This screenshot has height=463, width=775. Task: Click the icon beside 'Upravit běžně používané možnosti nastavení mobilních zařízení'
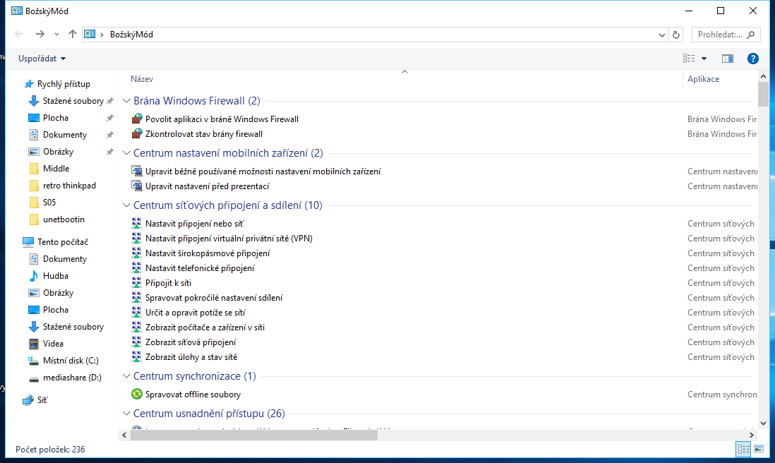tap(137, 172)
